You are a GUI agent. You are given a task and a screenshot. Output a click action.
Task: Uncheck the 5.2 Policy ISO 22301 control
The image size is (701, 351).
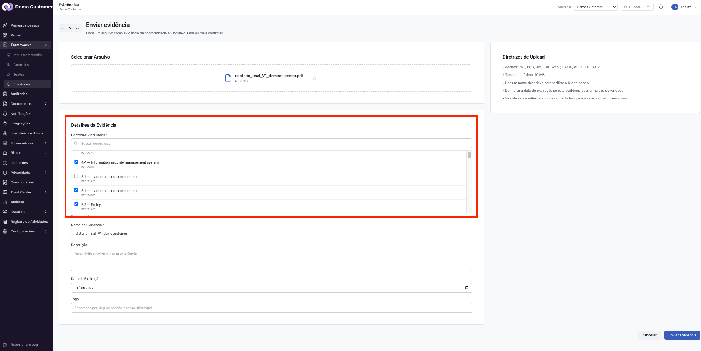[76, 204]
